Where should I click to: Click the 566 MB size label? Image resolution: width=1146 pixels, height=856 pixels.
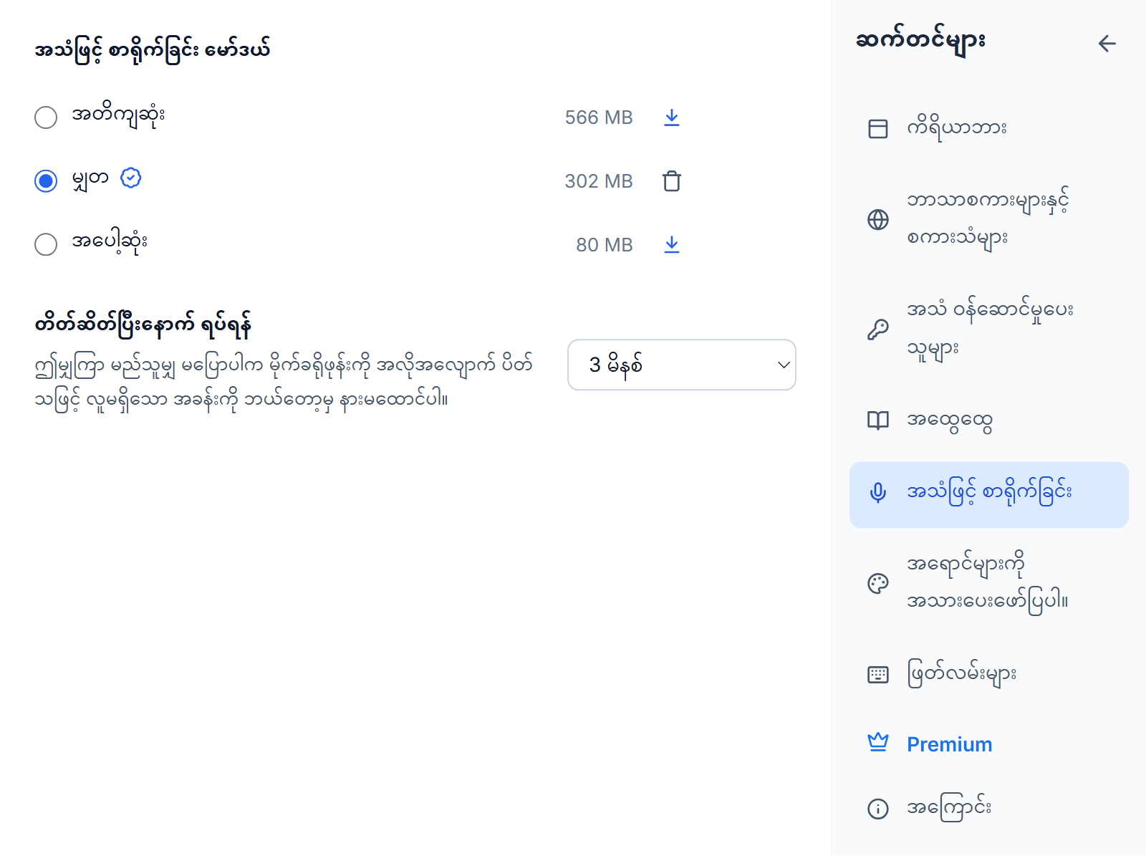(x=599, y=117)
